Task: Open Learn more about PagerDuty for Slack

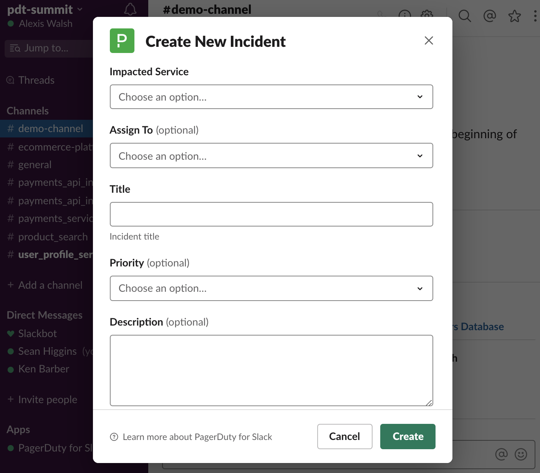Action: coord(197,437)
